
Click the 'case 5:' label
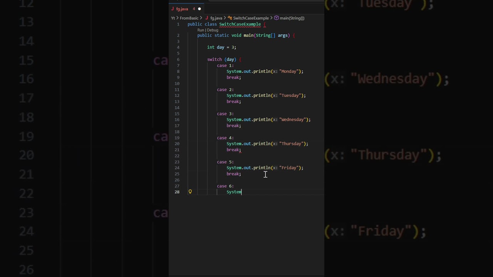[x=225, y=162]
